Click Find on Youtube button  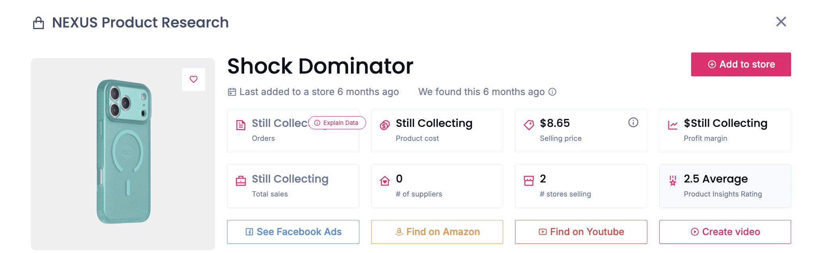point(581,232)
